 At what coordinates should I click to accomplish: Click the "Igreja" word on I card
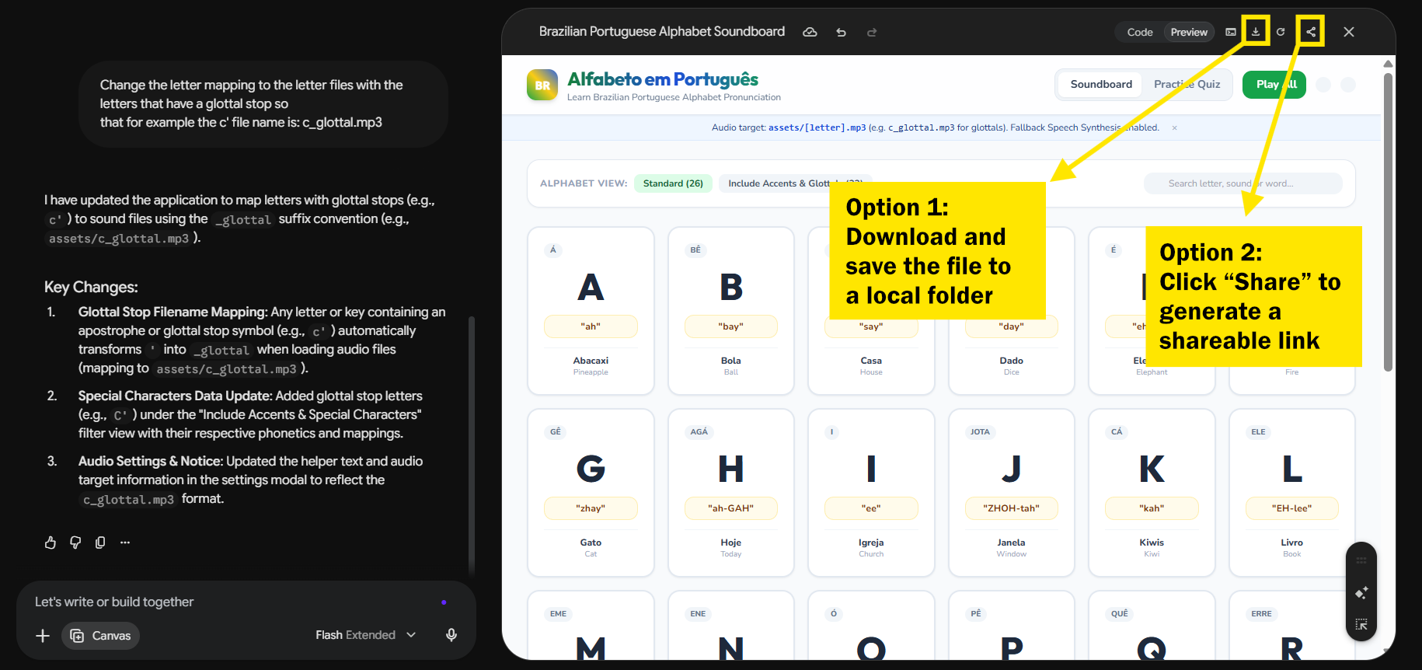(x=871, y=543)
